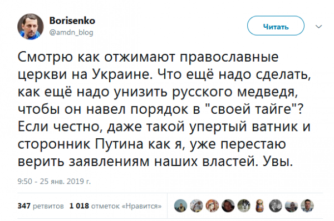The height and width of the screenshot is (221, 334).
Task: Open Borisenko's profile picture
Action: click(x=31, y=27)
